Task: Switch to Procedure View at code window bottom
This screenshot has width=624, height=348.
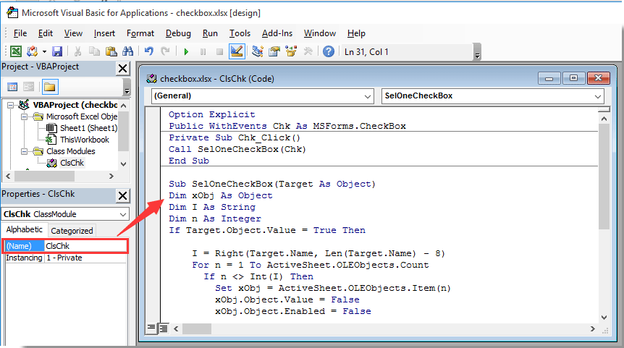Action: [x=152, y=328]
